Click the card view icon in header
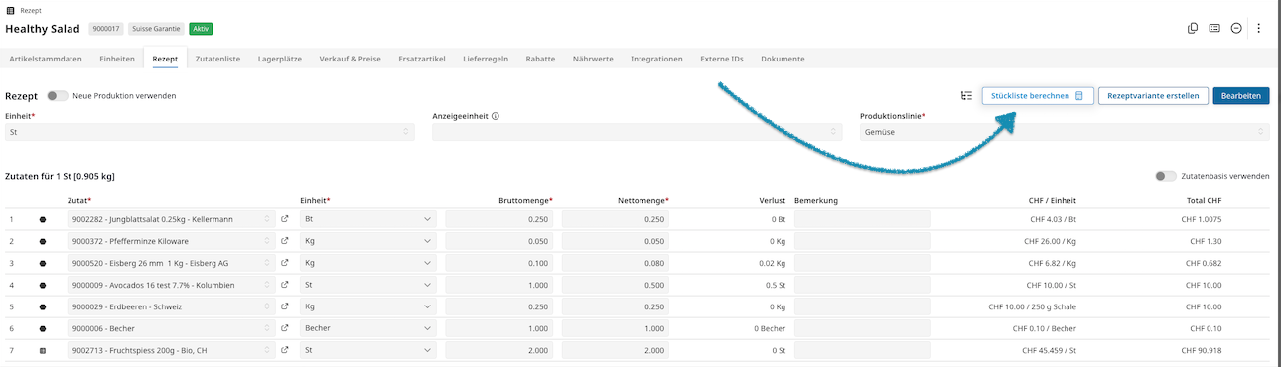1281x367 pixels. tap(1214, 28)
